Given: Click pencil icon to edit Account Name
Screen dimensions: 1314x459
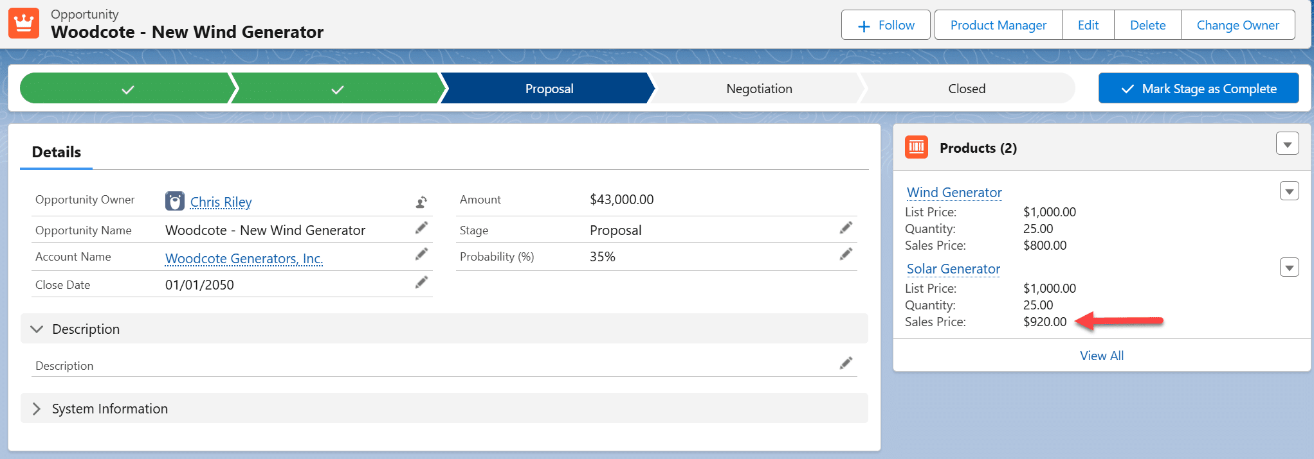Looking at the screenshot, I should pos(421,254).
